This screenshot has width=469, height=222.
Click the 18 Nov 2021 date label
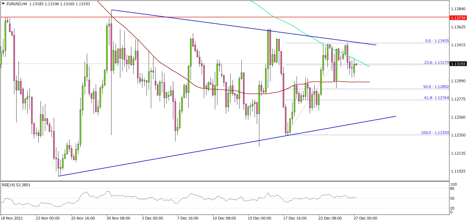point(12,218)
